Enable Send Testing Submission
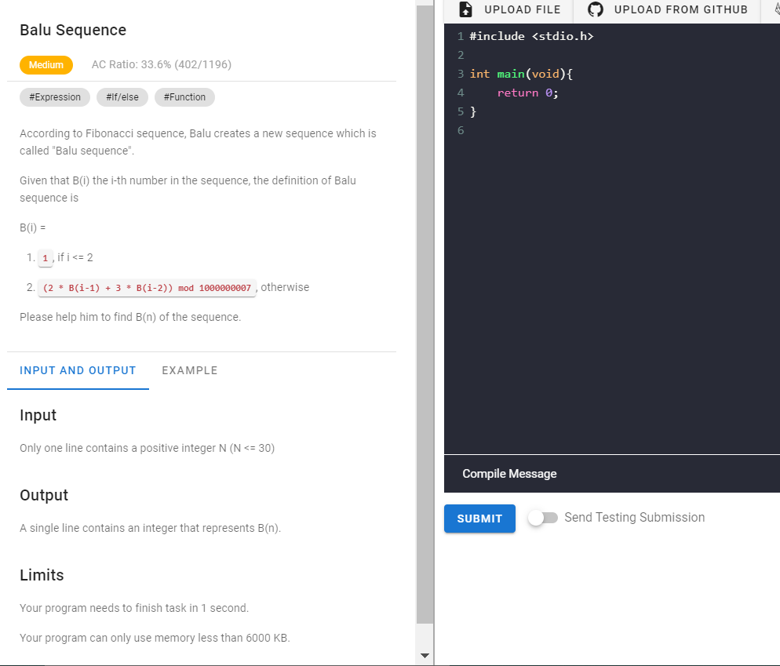 click(542, 518)
